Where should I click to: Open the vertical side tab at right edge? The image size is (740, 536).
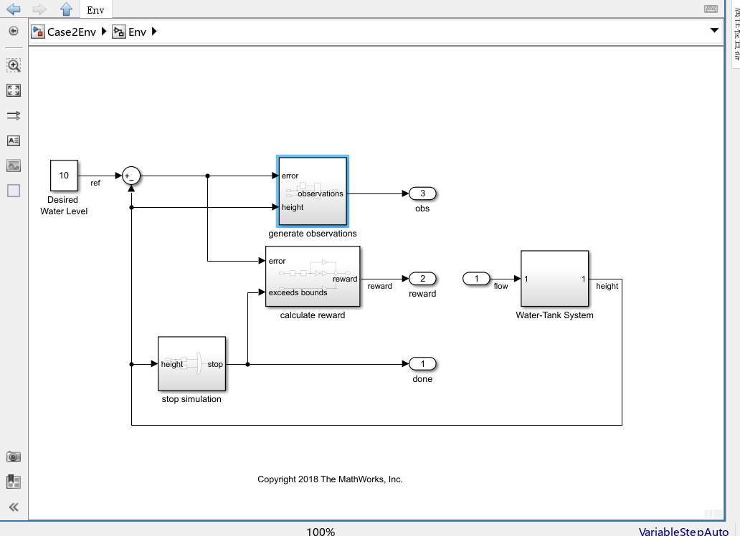[x=736, y=33]
